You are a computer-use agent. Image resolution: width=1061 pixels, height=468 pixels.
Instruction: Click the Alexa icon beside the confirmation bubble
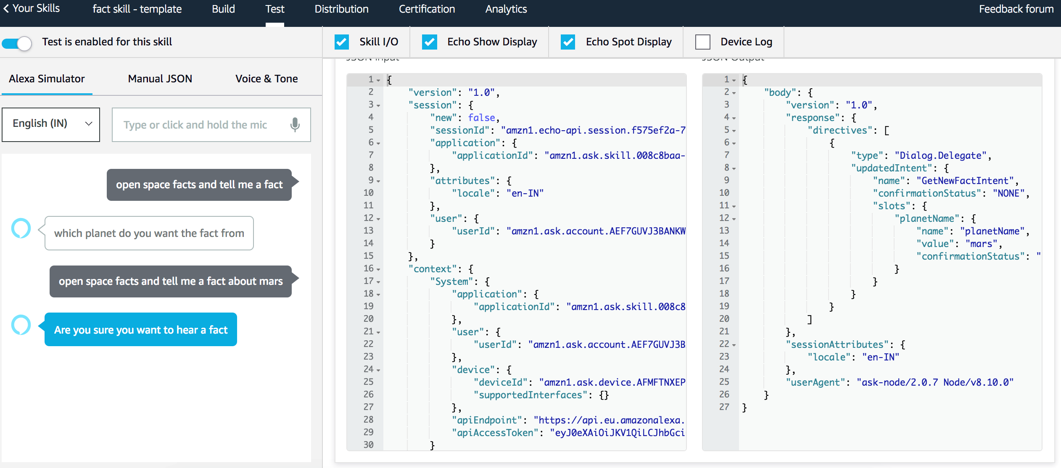[x=21, y=325]
